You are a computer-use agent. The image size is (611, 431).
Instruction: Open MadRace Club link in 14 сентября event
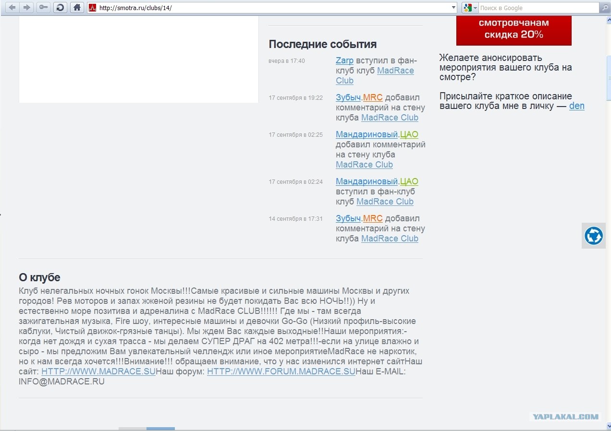(390, 239)
